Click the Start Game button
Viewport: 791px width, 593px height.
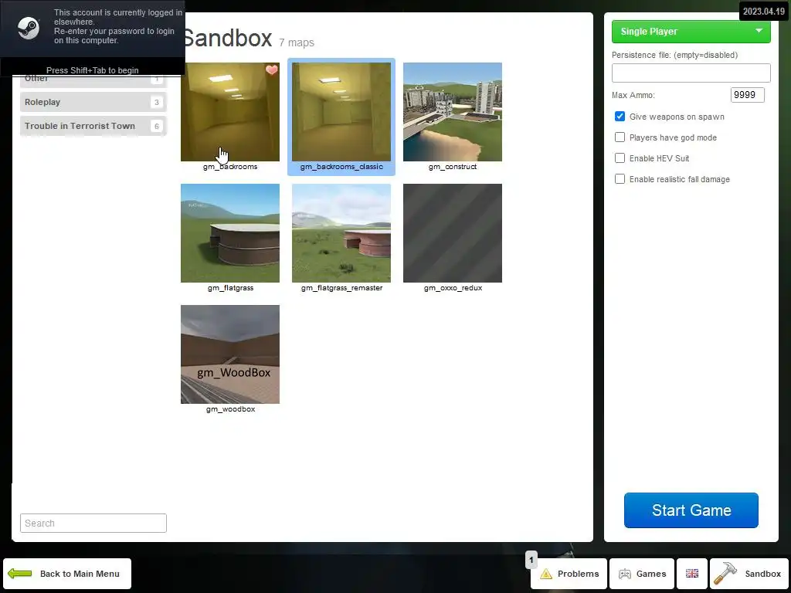[x=691, y=510]
